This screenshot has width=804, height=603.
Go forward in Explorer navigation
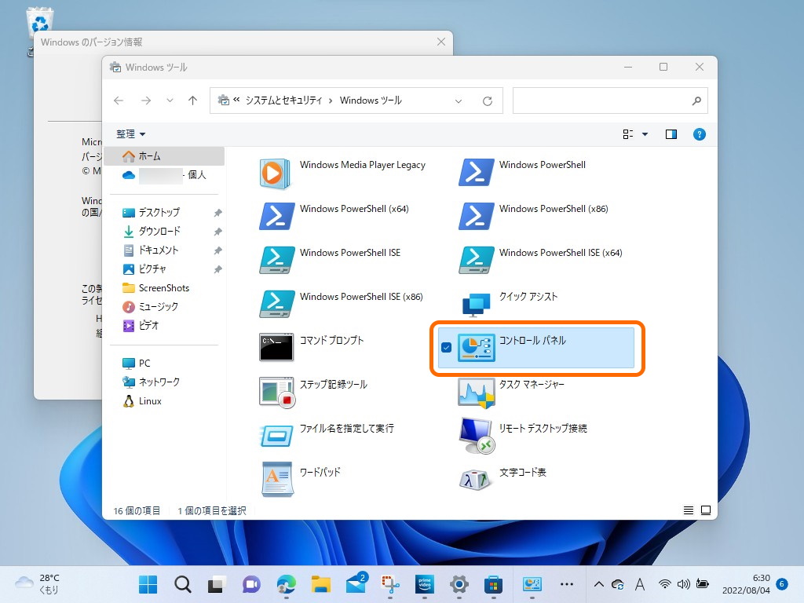pos(146,100)
